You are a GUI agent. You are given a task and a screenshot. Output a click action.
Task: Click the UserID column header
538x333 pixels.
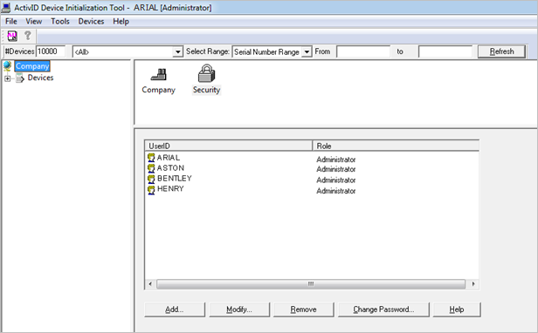click(x=229, y=146)
